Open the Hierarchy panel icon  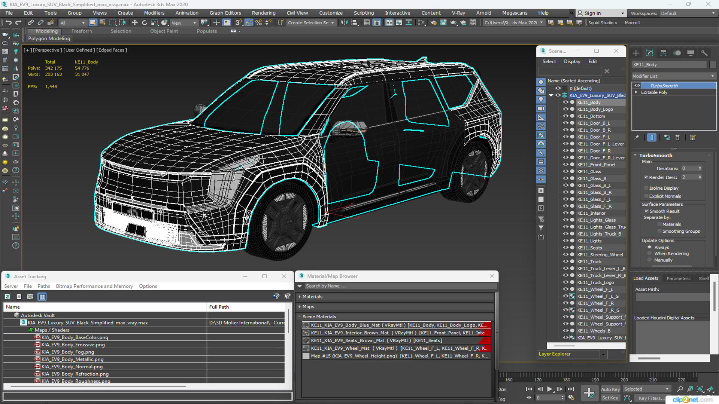tap(663, 53)
